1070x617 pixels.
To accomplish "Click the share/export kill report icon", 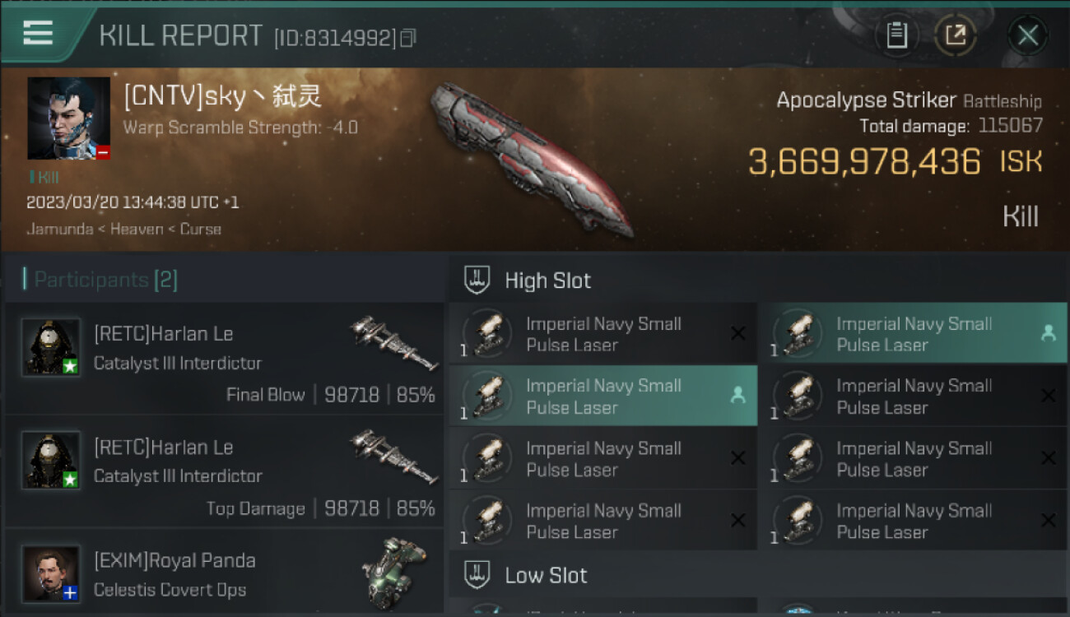I will point(956,35).
